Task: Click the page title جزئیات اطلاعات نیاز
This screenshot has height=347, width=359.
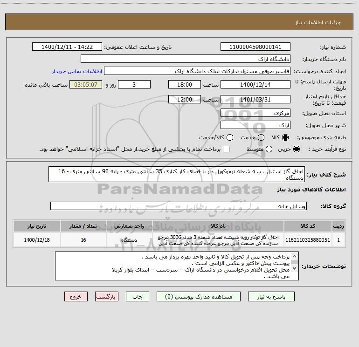Action: coord(318,22)
